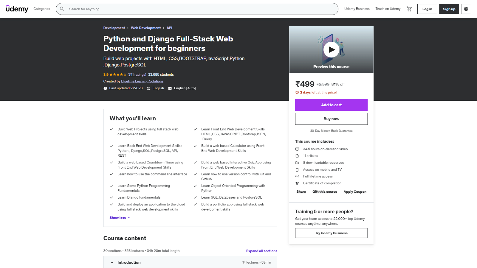477x268 pixels.
Task: Click the alarm clock price icon
Action: tap(297, 93)
